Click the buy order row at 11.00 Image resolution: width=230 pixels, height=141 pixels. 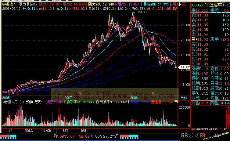[x=210, y=59]
